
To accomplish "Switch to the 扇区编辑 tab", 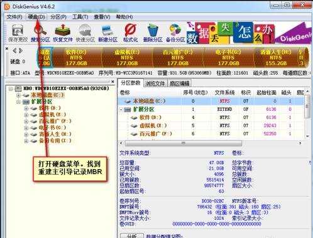I will pyautogui.click(x=180, y=83).
